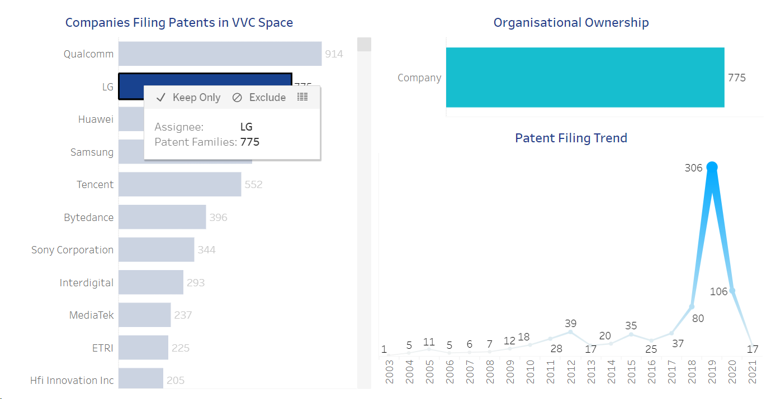Click the Interdigital bar

click(x=151, y=282)
